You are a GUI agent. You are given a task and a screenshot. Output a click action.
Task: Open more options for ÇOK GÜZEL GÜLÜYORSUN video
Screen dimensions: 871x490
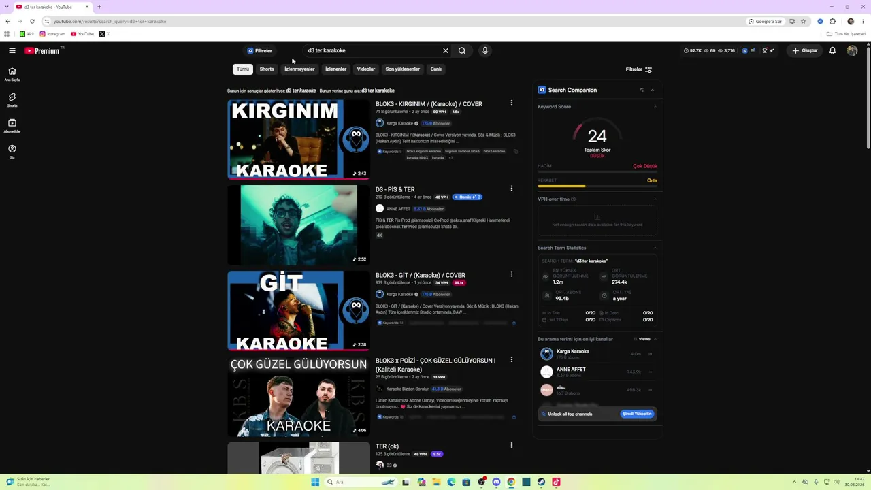tap(512, 359)
